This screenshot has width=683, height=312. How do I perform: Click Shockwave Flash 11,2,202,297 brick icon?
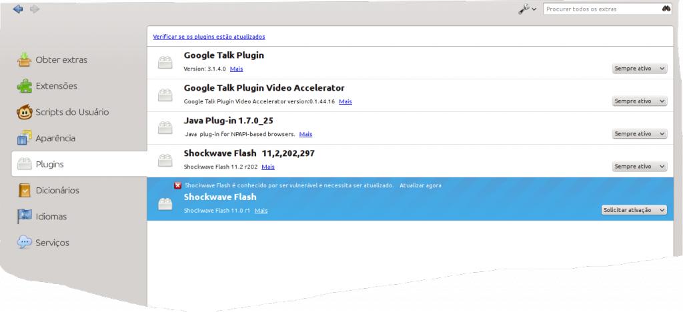pyautogui.click(x=165, y=161)
